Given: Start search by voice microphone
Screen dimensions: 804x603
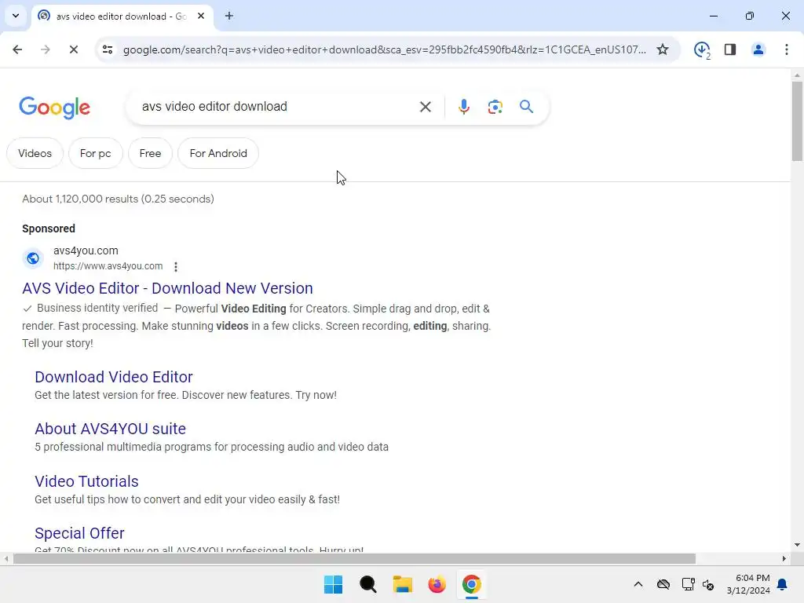Looking at the screenshot, I should click(x=463, y=107).
